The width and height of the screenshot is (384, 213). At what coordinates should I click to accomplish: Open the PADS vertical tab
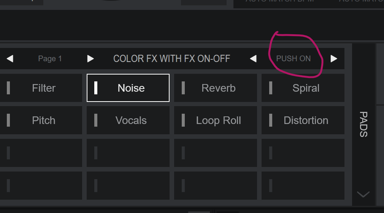363,124
